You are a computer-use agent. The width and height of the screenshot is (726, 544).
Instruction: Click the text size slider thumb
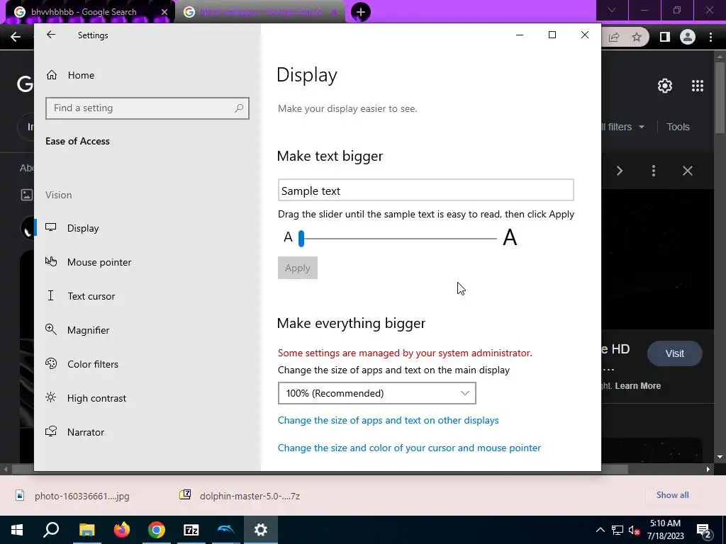301,239
